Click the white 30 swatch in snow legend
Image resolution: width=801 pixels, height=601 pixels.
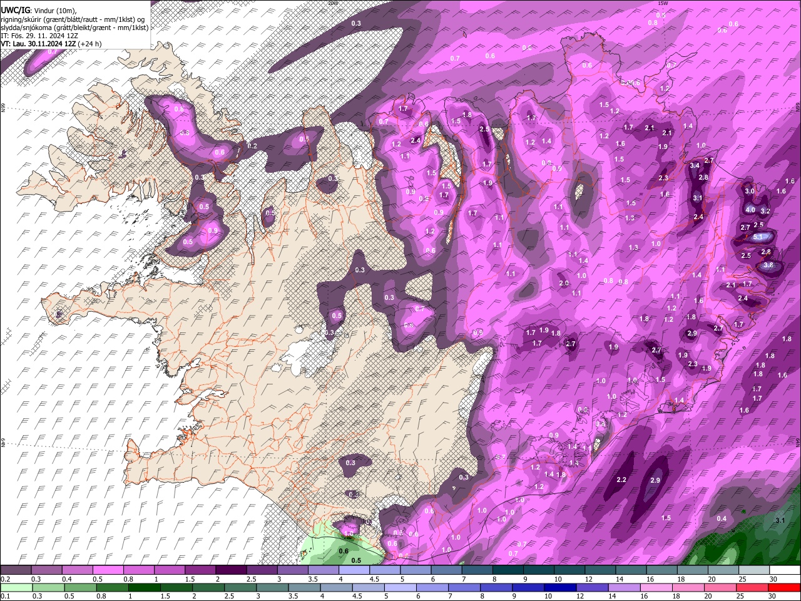click(x=785, y=570)
